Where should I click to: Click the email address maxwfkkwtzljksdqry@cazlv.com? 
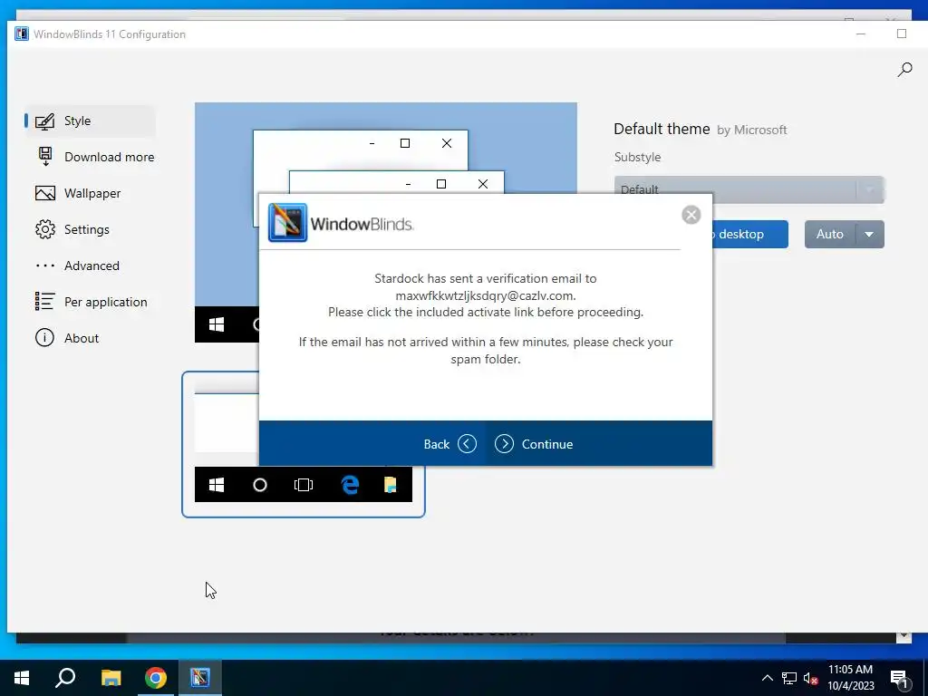point(485,295)
